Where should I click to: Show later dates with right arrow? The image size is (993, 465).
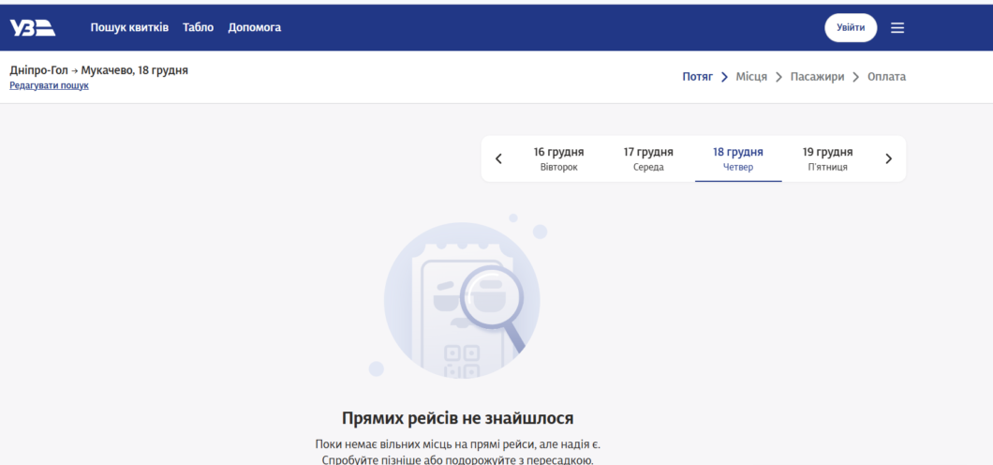888,159
